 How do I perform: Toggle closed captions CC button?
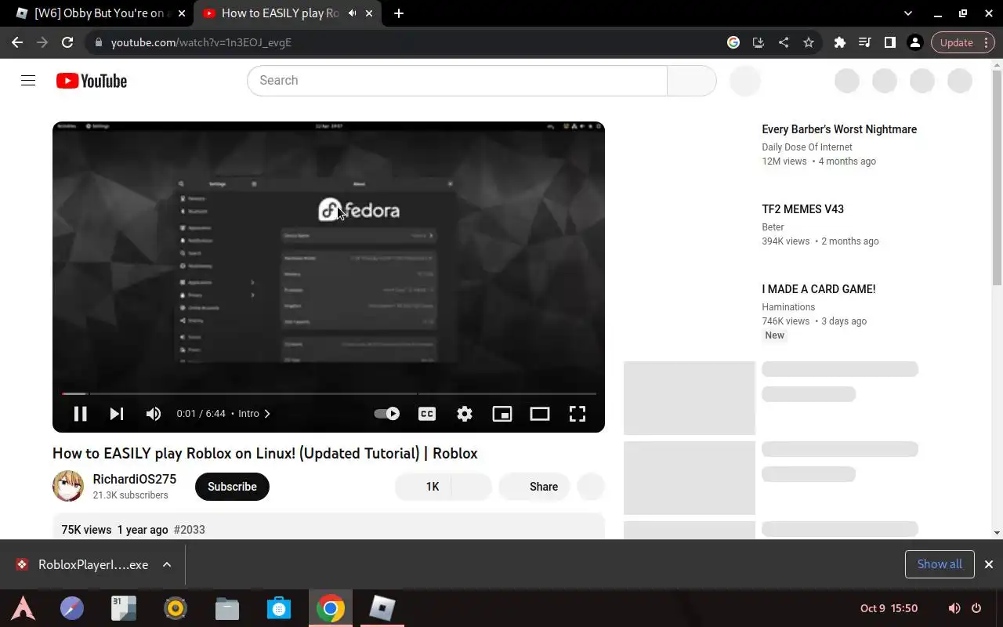coord(427,414)
